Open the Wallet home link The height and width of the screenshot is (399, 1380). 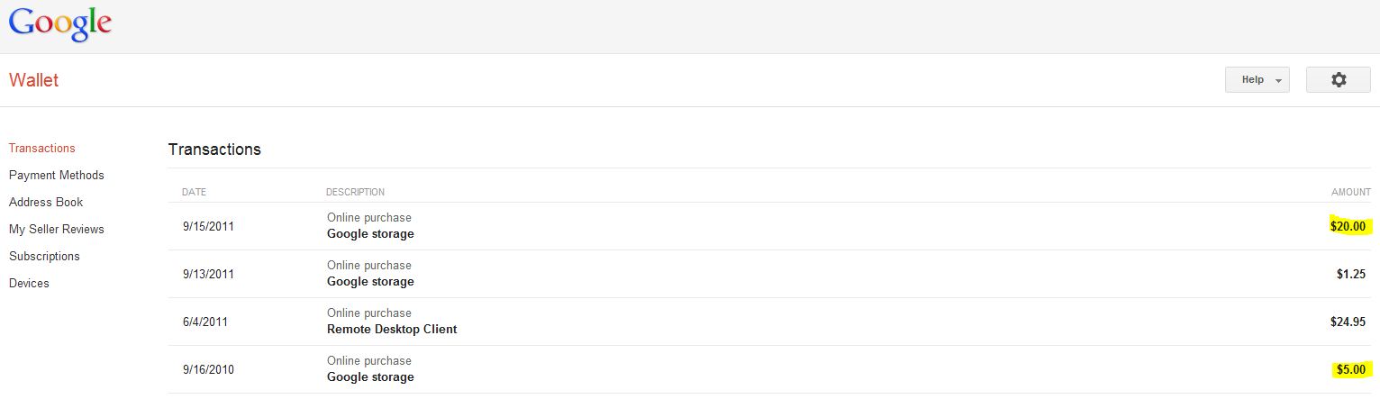[33, 80]
